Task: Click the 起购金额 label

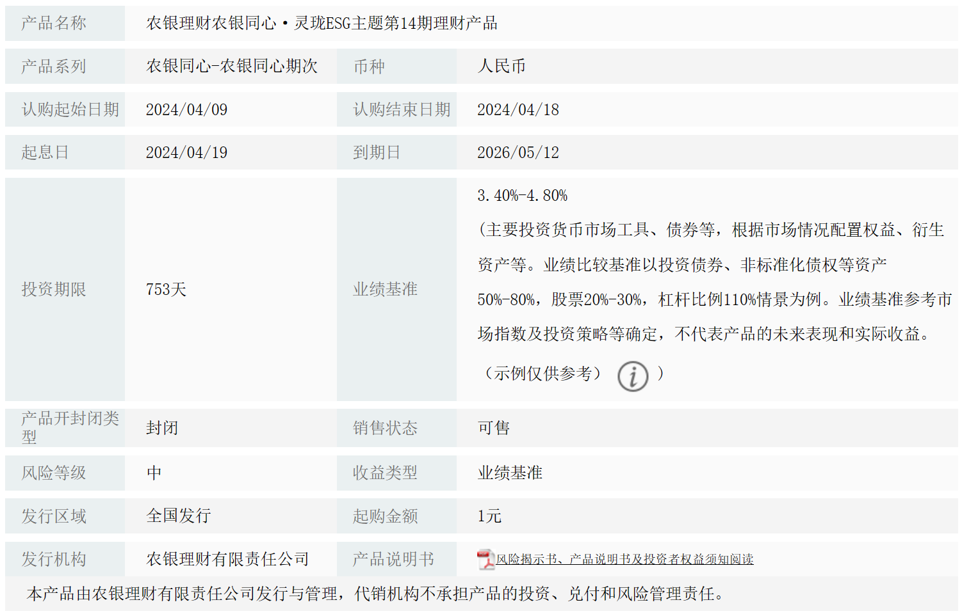Action: (385, 516)
